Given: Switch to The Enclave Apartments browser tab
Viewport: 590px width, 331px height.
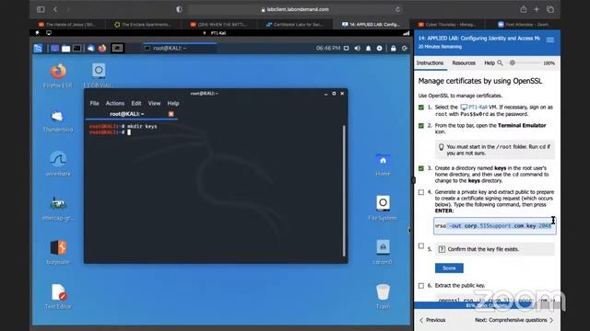Looking at the screenshot, I should click(143, 25).
